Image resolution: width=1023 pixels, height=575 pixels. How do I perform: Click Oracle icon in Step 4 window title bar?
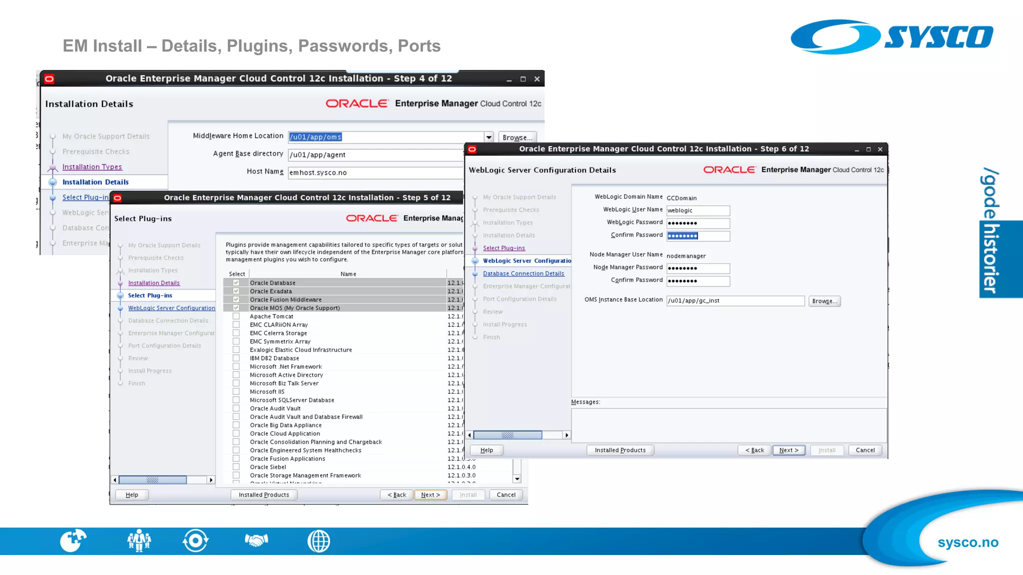49,79
